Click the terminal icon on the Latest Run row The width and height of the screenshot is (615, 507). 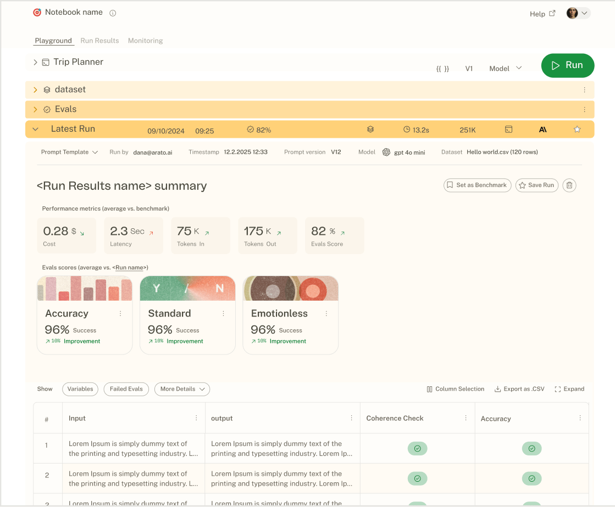click(x=508, y=129)
